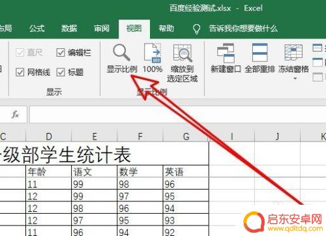Select column J header

pyautogui.click(x=277, y=136)
